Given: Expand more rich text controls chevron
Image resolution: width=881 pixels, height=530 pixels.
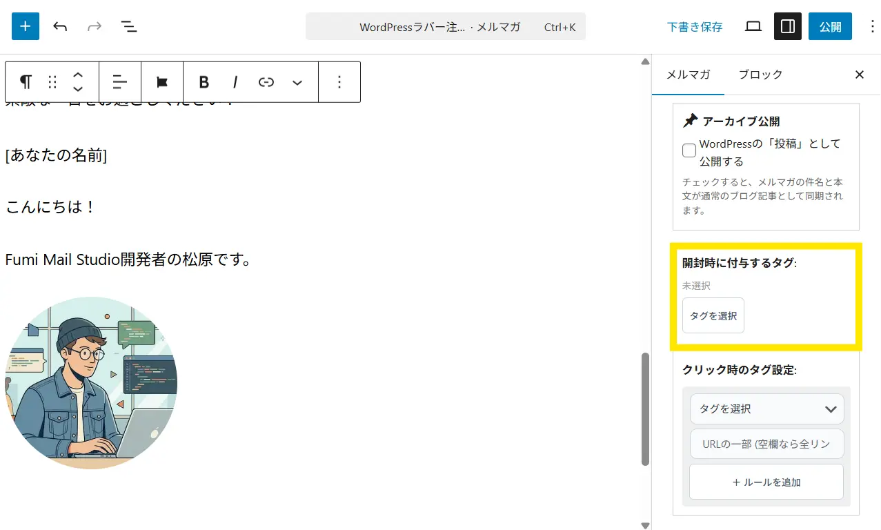Looking at the screenshot, I should click(297, 82).
